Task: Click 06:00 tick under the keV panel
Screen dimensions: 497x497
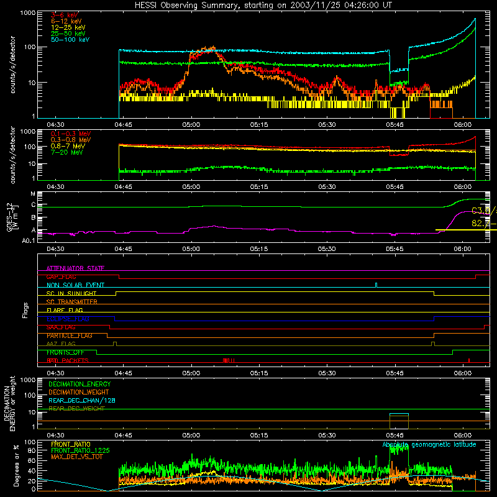Action: coord(462,125)
